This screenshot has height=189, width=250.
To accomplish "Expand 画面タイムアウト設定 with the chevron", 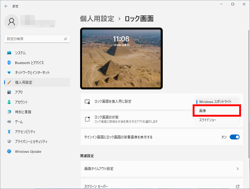I will [237, 169].
